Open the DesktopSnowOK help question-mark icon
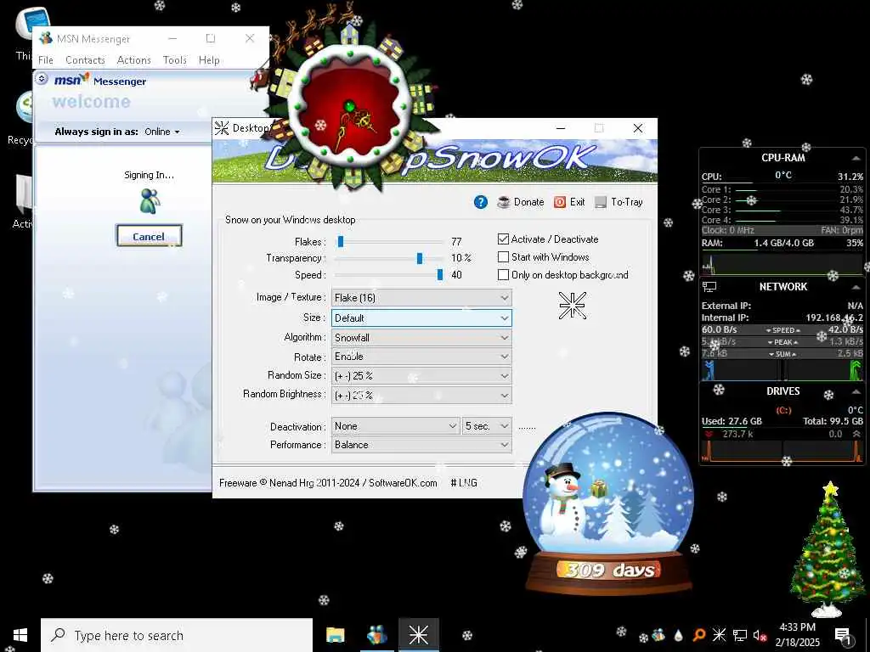870x652 pixels. point(481,202)
